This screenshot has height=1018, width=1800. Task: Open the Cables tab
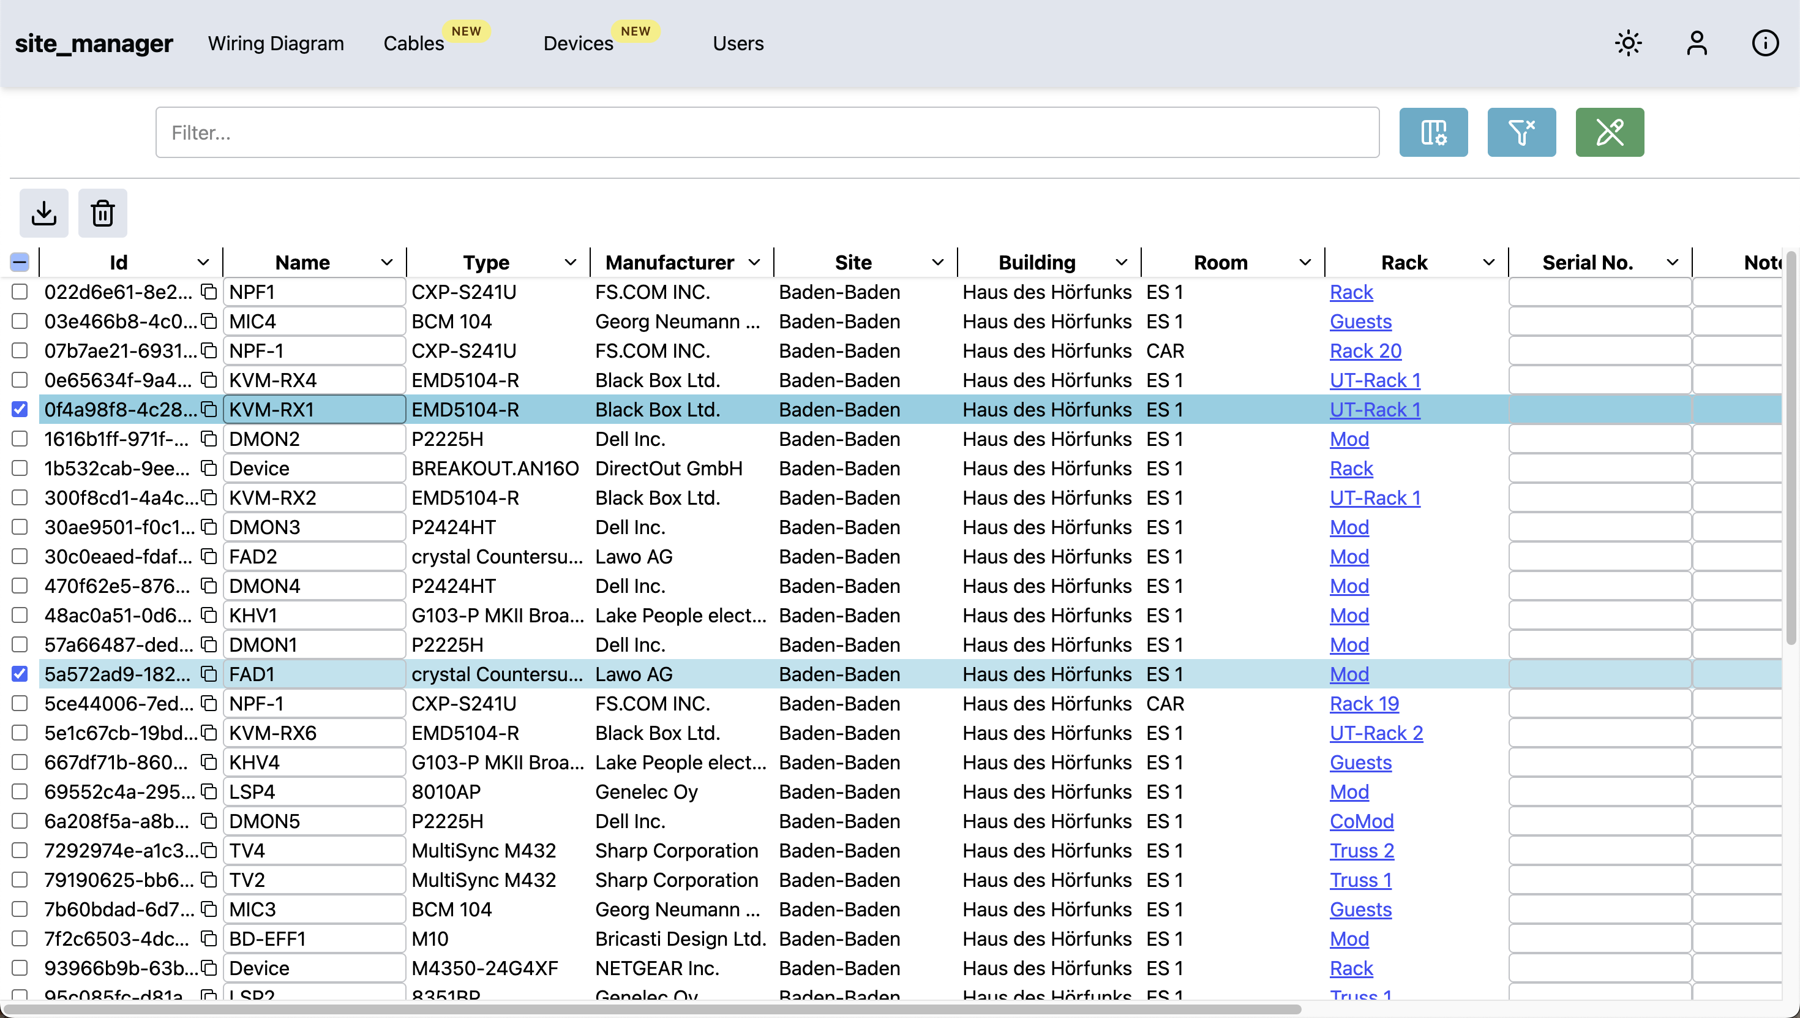click(x=414, y=43)
